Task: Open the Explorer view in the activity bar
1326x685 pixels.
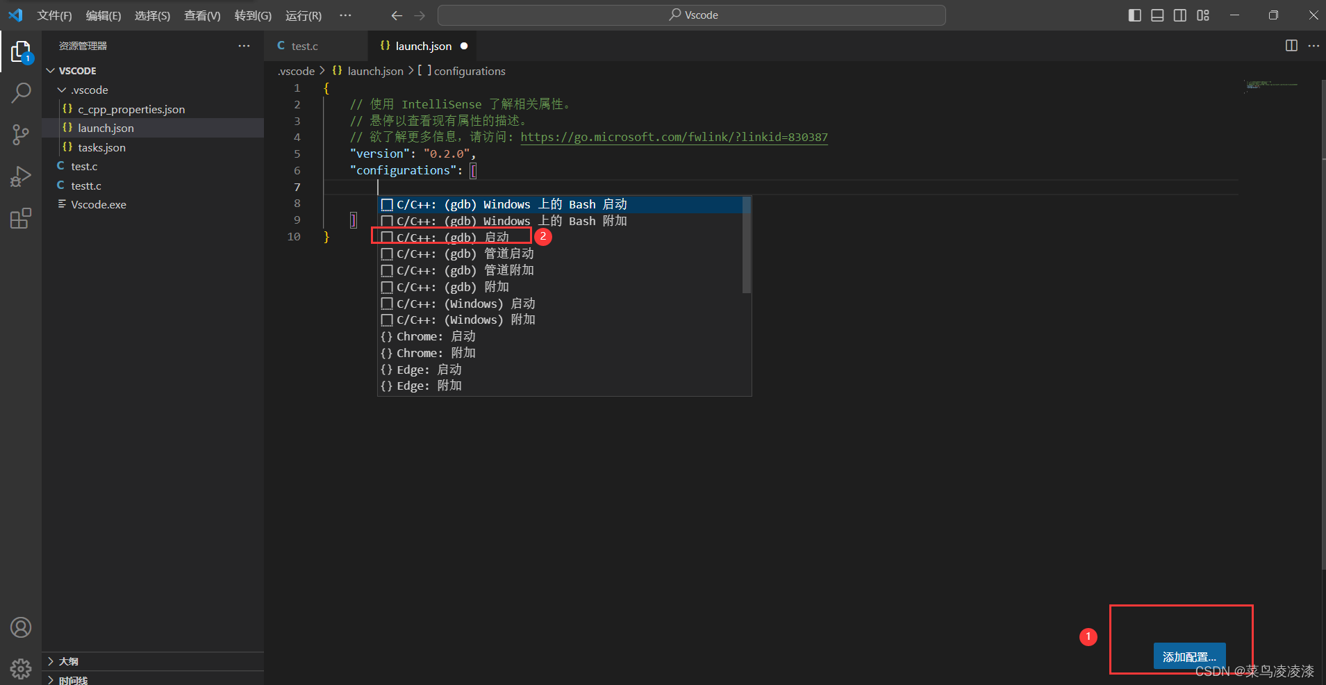Action: click(21, 51)
